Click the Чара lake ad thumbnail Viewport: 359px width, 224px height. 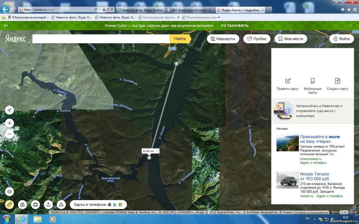(x=287, y=143)
